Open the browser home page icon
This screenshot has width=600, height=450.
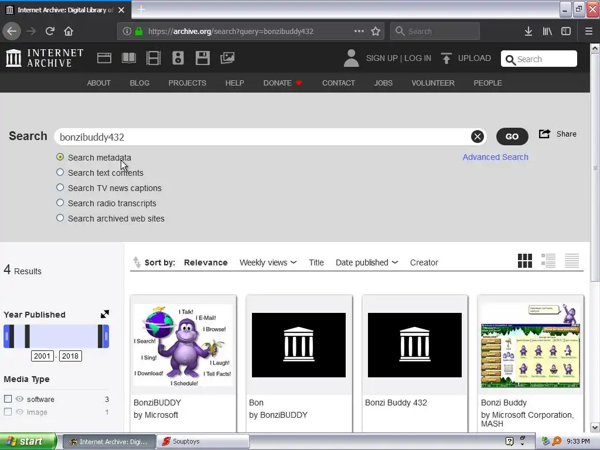(x=69, y=31)
